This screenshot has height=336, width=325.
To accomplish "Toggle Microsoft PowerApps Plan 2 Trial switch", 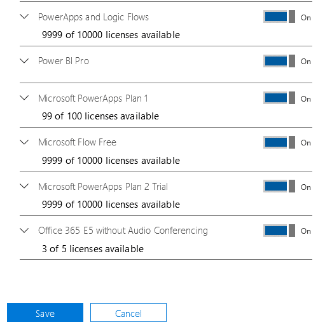I will click(279, 186).
